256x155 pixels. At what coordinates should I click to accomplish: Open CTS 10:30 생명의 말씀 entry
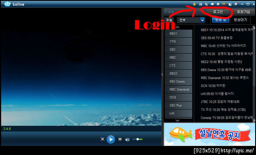(227, 54)
